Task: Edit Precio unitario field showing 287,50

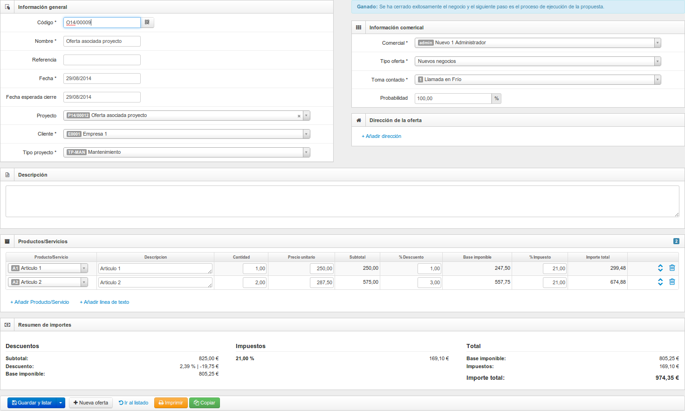Action: coord(322,282)
